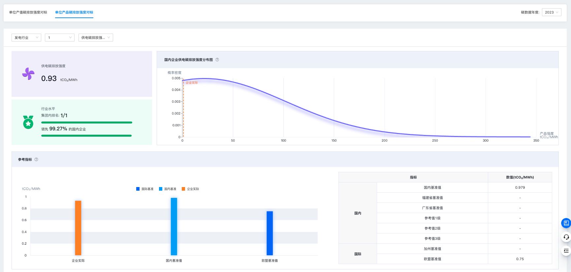Click help icon next to 参考指标
The height and width of the screenshot is (272, 571).
(x=36, y=159)
